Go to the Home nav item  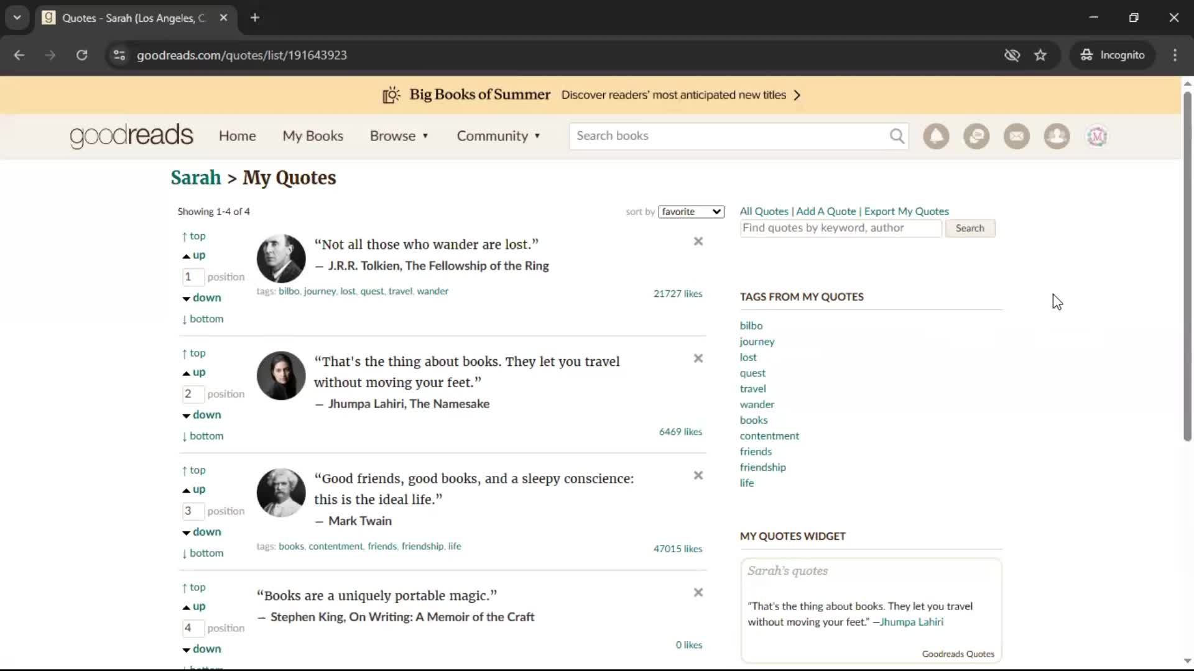237,136
